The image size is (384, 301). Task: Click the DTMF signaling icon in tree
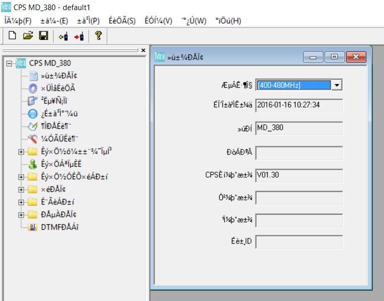[x=32, y=227]
